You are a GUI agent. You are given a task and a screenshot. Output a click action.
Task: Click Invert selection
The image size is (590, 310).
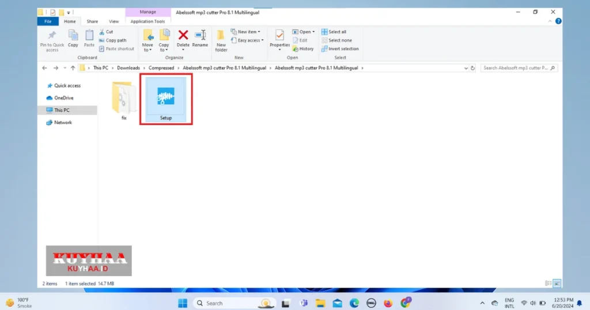(x=340, y=48)
